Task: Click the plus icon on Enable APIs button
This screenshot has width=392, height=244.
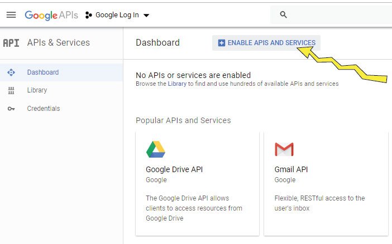Action: click(x=222, y=43)
